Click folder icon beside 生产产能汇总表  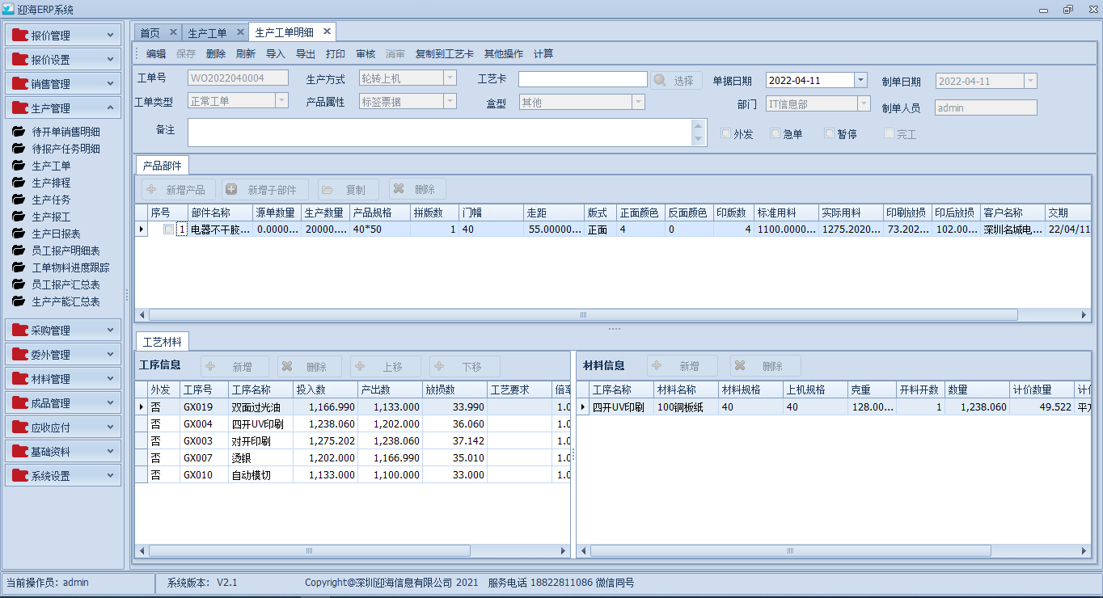19,301
